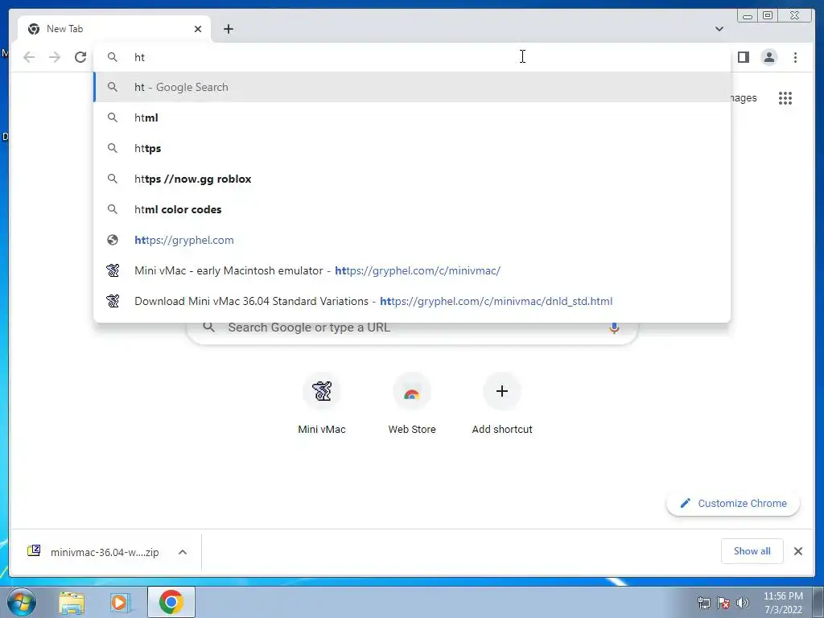Open the Chrome profile avatar
Viewport: 824px width, 618px height.
pos(768,57)
